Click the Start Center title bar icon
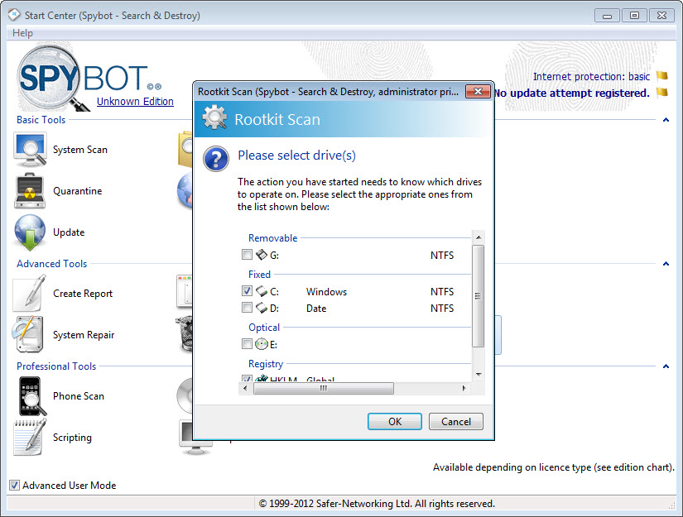The width and height of the screenshot is (683, 517). click(x=14, y=15)
